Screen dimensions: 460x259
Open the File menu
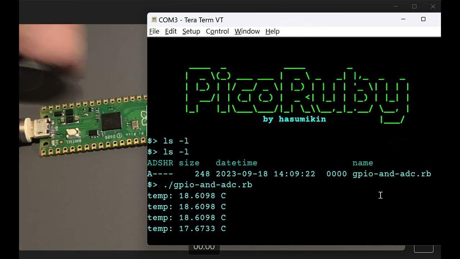154,31
